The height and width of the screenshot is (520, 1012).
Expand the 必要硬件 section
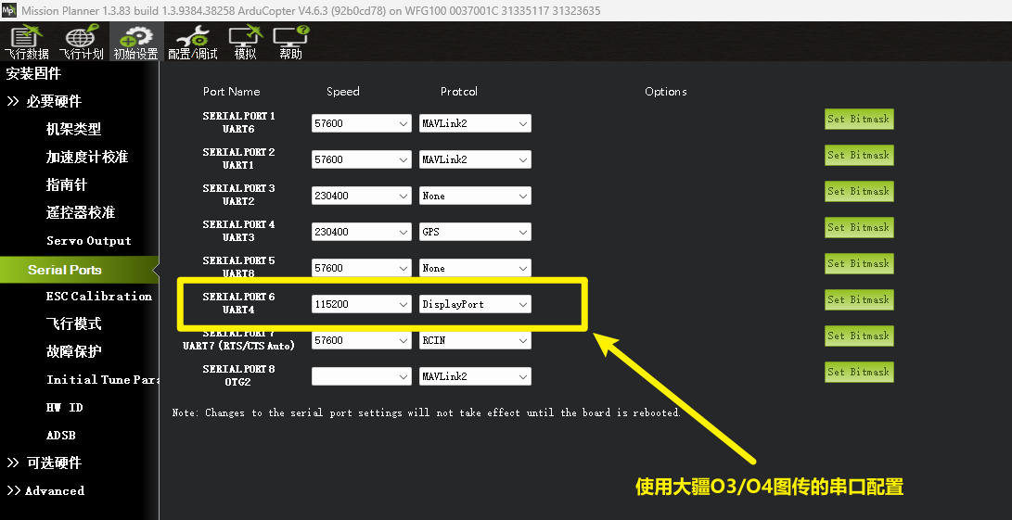[x=45, y=102]
